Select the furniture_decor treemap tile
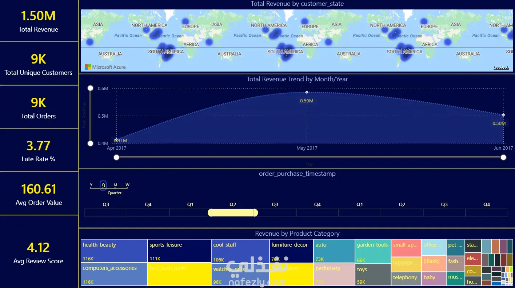This screenshot has height=288, width=515. (x=291, y=251)
